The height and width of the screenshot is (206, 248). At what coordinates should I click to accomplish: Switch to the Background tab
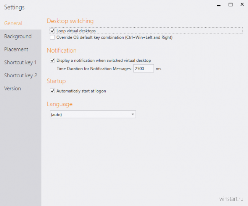click(x=18, y=37)
